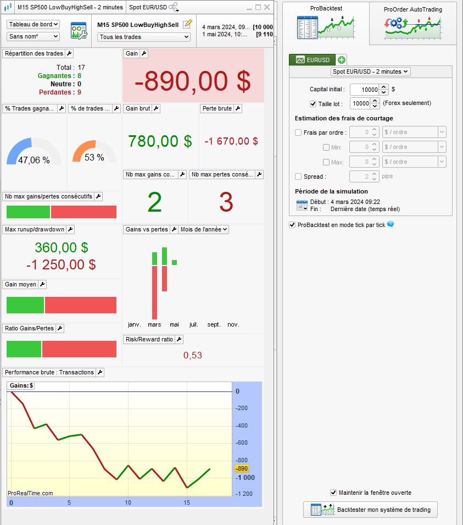The height and width of the screenshot is (525, 463).
Task: Open the simulation period calendar icon
Action: tap(302, 205)
